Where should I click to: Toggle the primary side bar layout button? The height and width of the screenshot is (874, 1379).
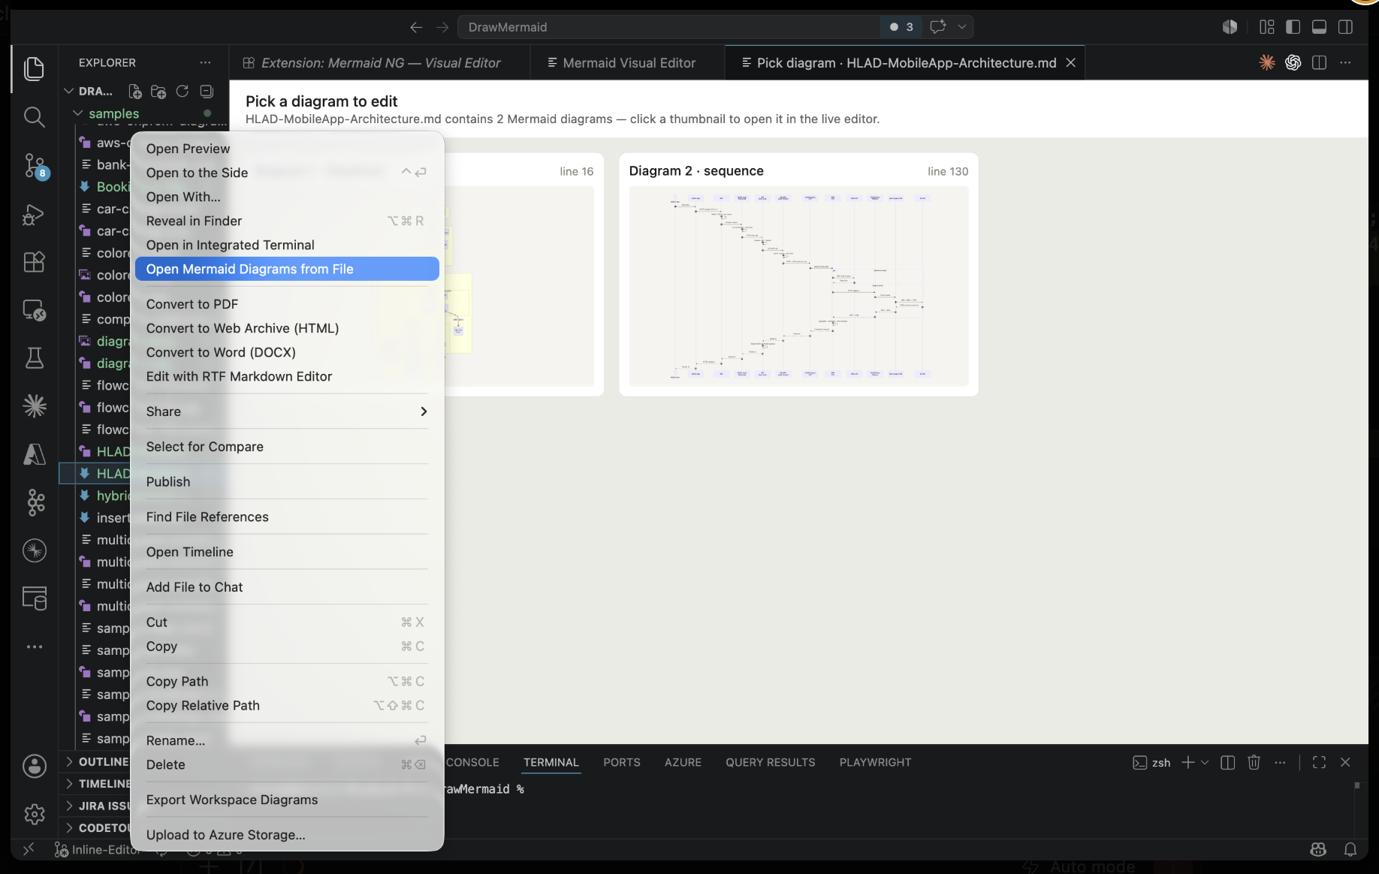coord(1293,27)
